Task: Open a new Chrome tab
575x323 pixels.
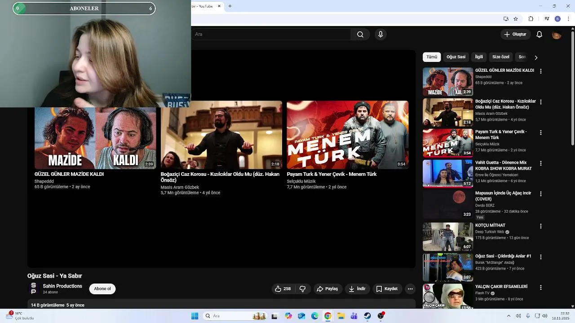Action: click(x=230, y=6)
